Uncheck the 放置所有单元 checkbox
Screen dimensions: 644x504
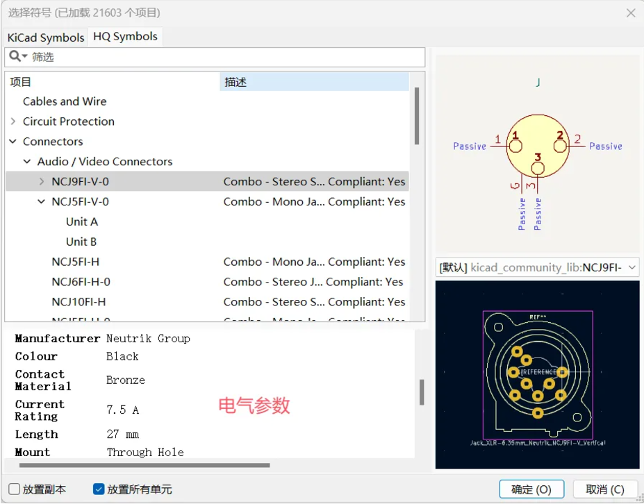[x=99, y=489]
